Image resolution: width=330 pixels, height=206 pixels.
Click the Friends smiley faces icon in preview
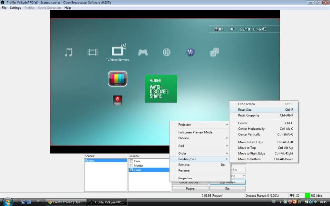[214, 52]
